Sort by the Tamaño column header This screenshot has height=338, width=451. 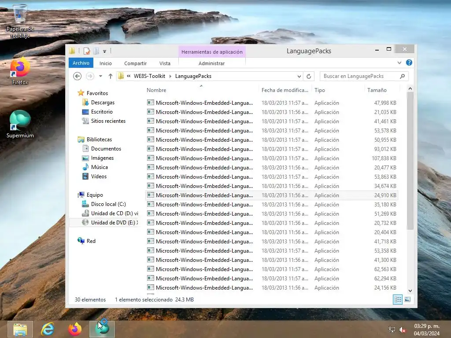(382, 90)
